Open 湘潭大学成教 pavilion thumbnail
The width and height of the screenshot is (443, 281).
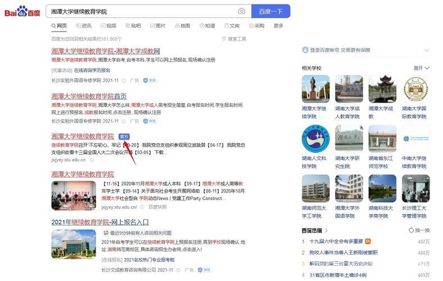tap(382, 89)
